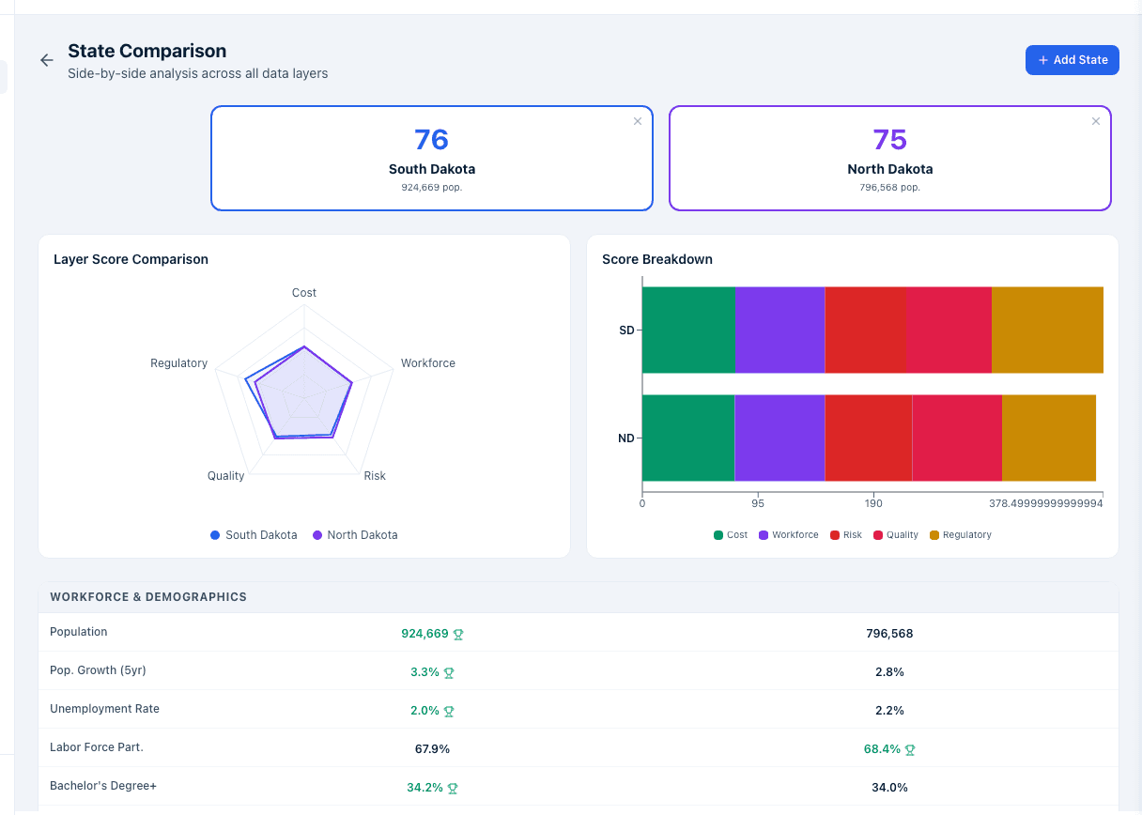Viewport: 1142px width, 815px height.
Task: Click the Score Breakdown title
Action: [657, 259]
